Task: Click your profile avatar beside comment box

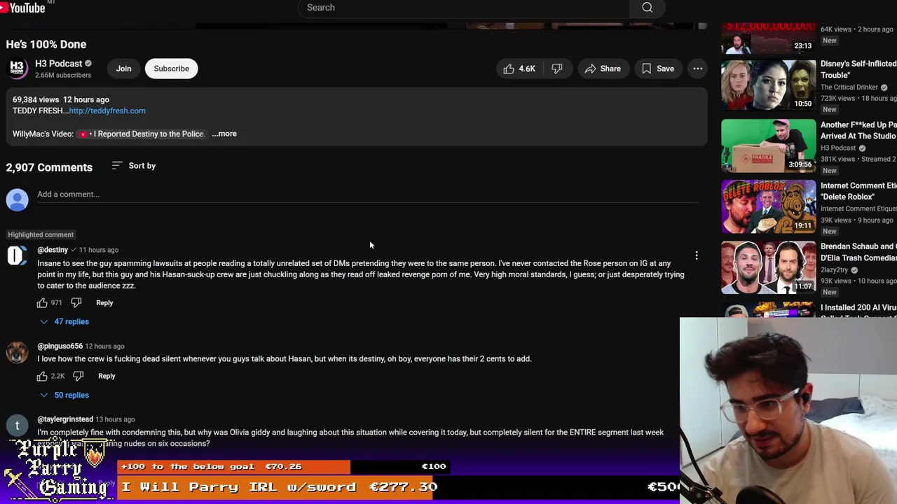Action: (18, 200)
